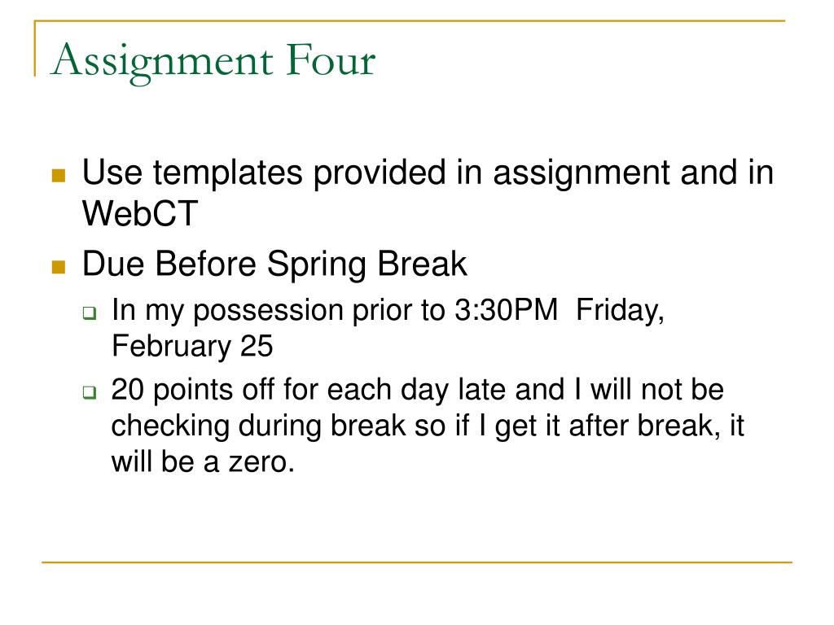Click the bottom gold horizontal line
834x625 pixels.
(x=417, y=562)
